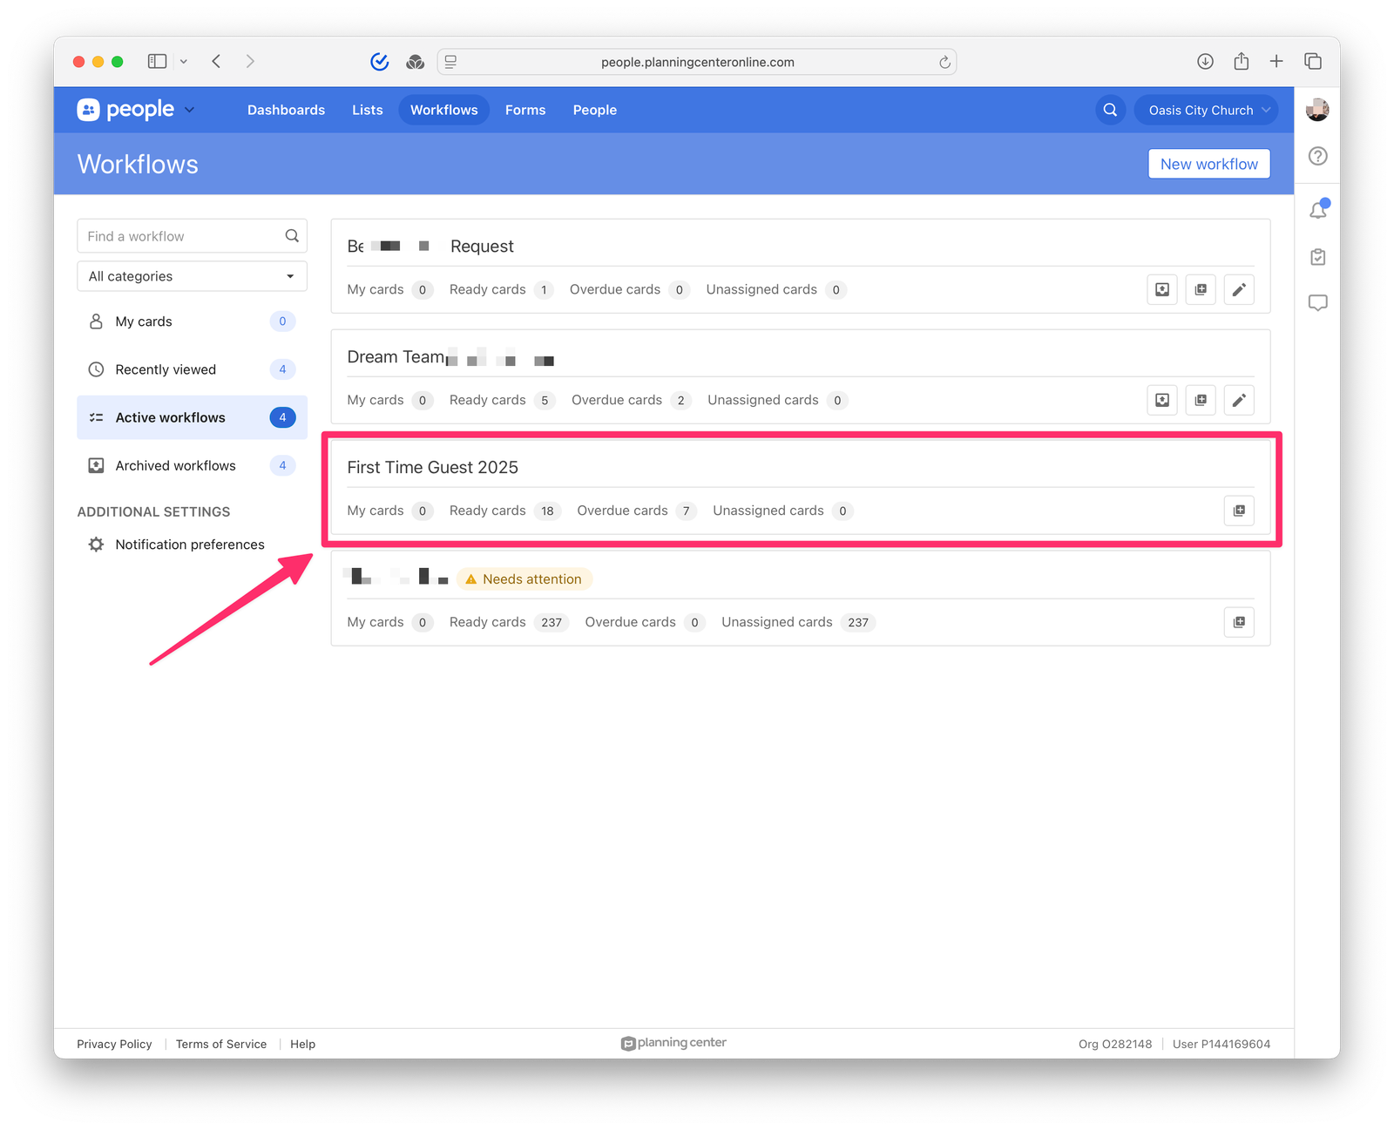Image resolution: width=1394 pixels, height=1130 pixels.
Task: Click the search magnifier icon in header
Action: pos(1110,110)
